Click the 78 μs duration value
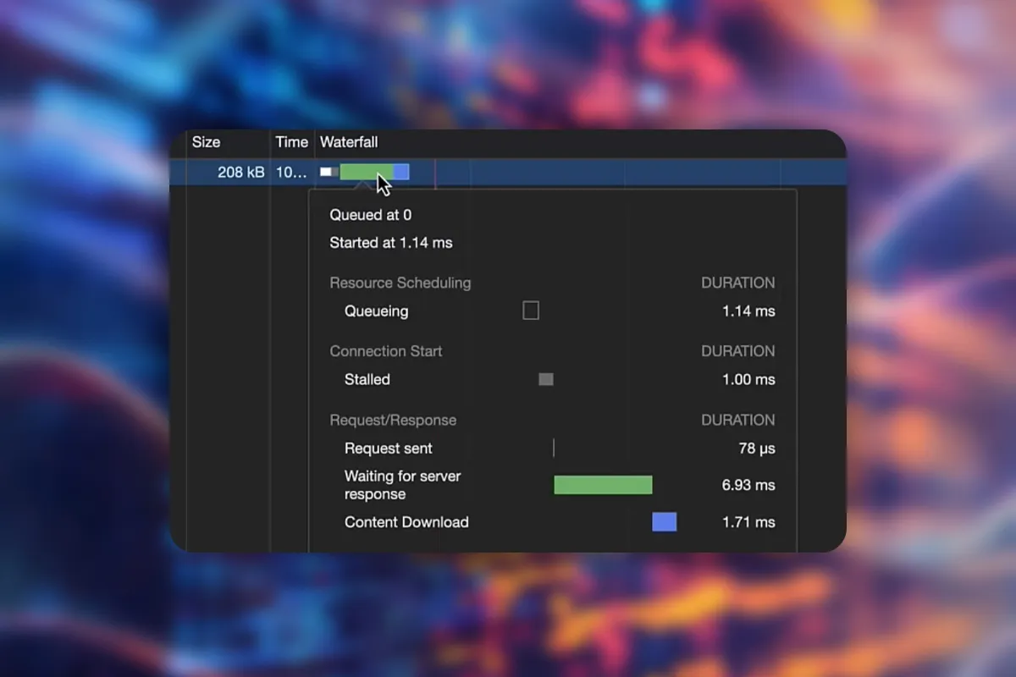1016x677 pixels. (757, 449)
